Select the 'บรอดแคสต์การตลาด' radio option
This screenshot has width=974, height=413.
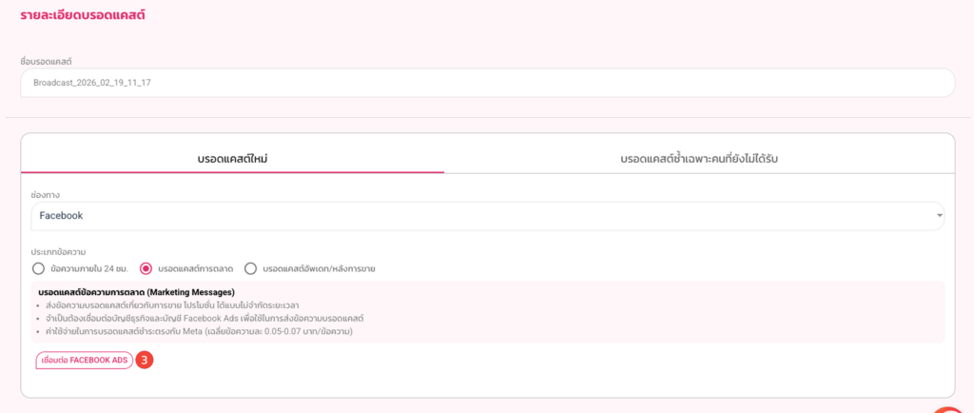146,268
